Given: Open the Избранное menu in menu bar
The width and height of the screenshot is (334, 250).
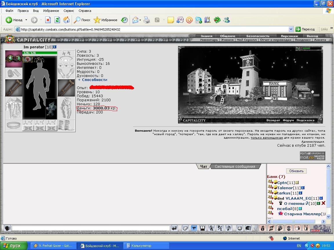Looking at the screenshot, I should coord(51,11).
